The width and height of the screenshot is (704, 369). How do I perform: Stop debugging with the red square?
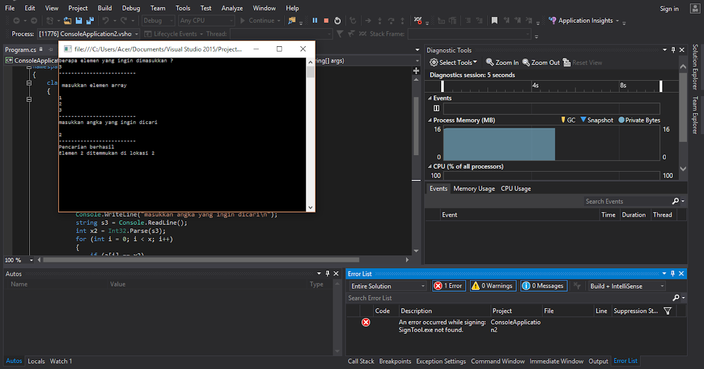326,20
